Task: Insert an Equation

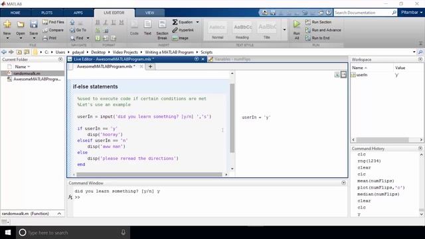Action: tap(183, 22)
